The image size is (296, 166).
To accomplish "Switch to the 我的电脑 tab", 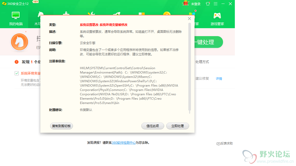I will pyautogui.click(x=16, y=18).
